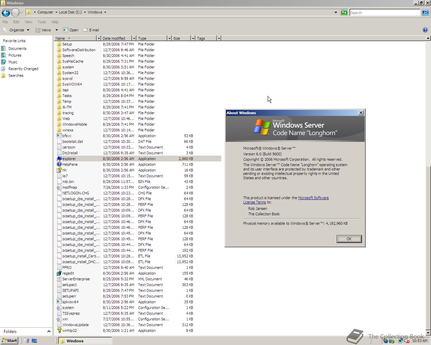
Task: Open the Name column filter dropdown
Action: (x=99, y=38)
